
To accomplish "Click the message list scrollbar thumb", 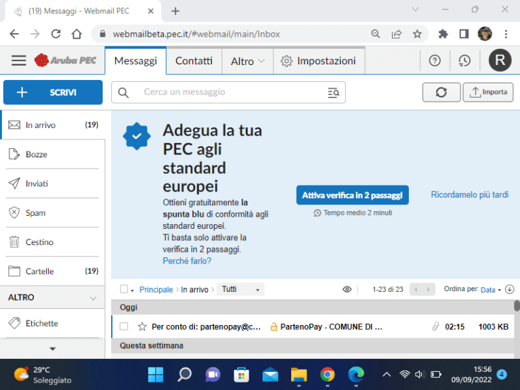I will [517, 306].
